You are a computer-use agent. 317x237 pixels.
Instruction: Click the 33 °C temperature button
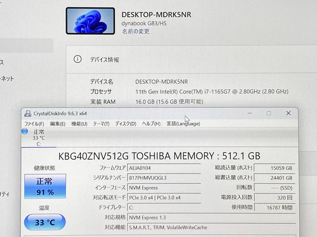45,222
